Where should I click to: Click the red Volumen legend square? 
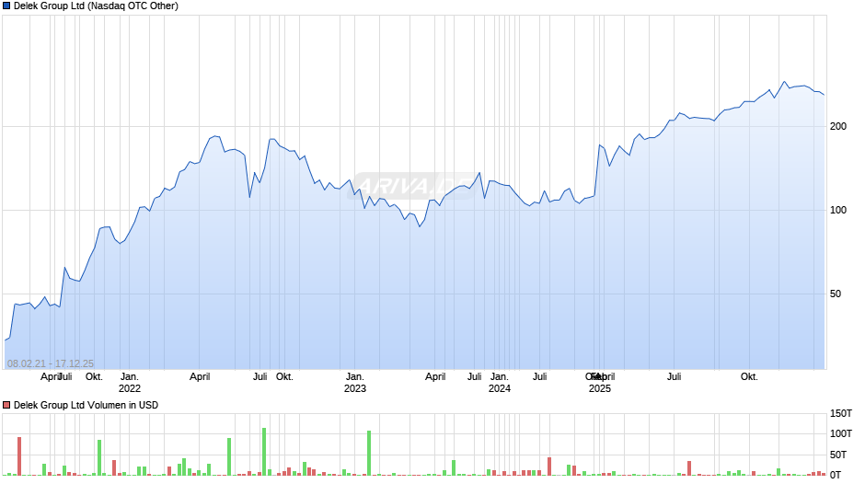tap(6, 405)
